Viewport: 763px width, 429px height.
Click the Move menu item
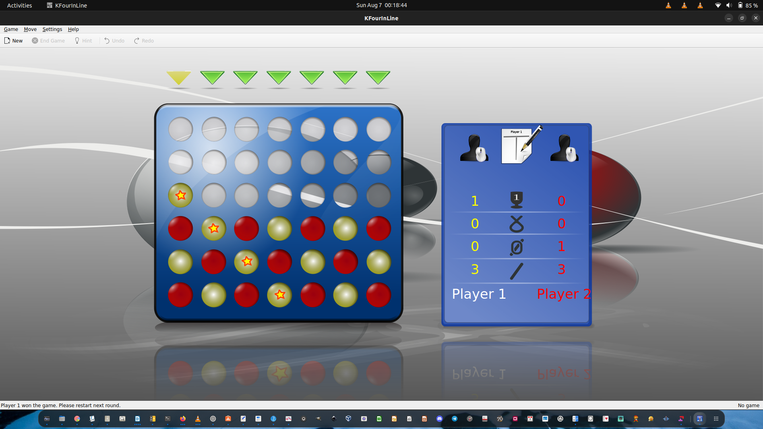tap(29, 29)
